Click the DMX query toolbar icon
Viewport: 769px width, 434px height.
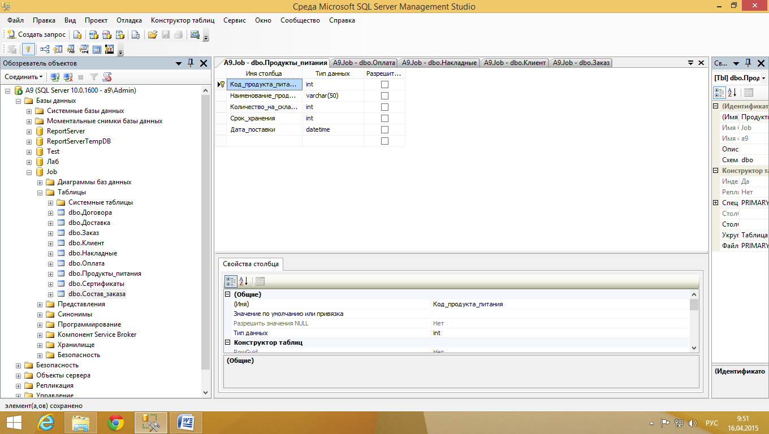[106, 34]
